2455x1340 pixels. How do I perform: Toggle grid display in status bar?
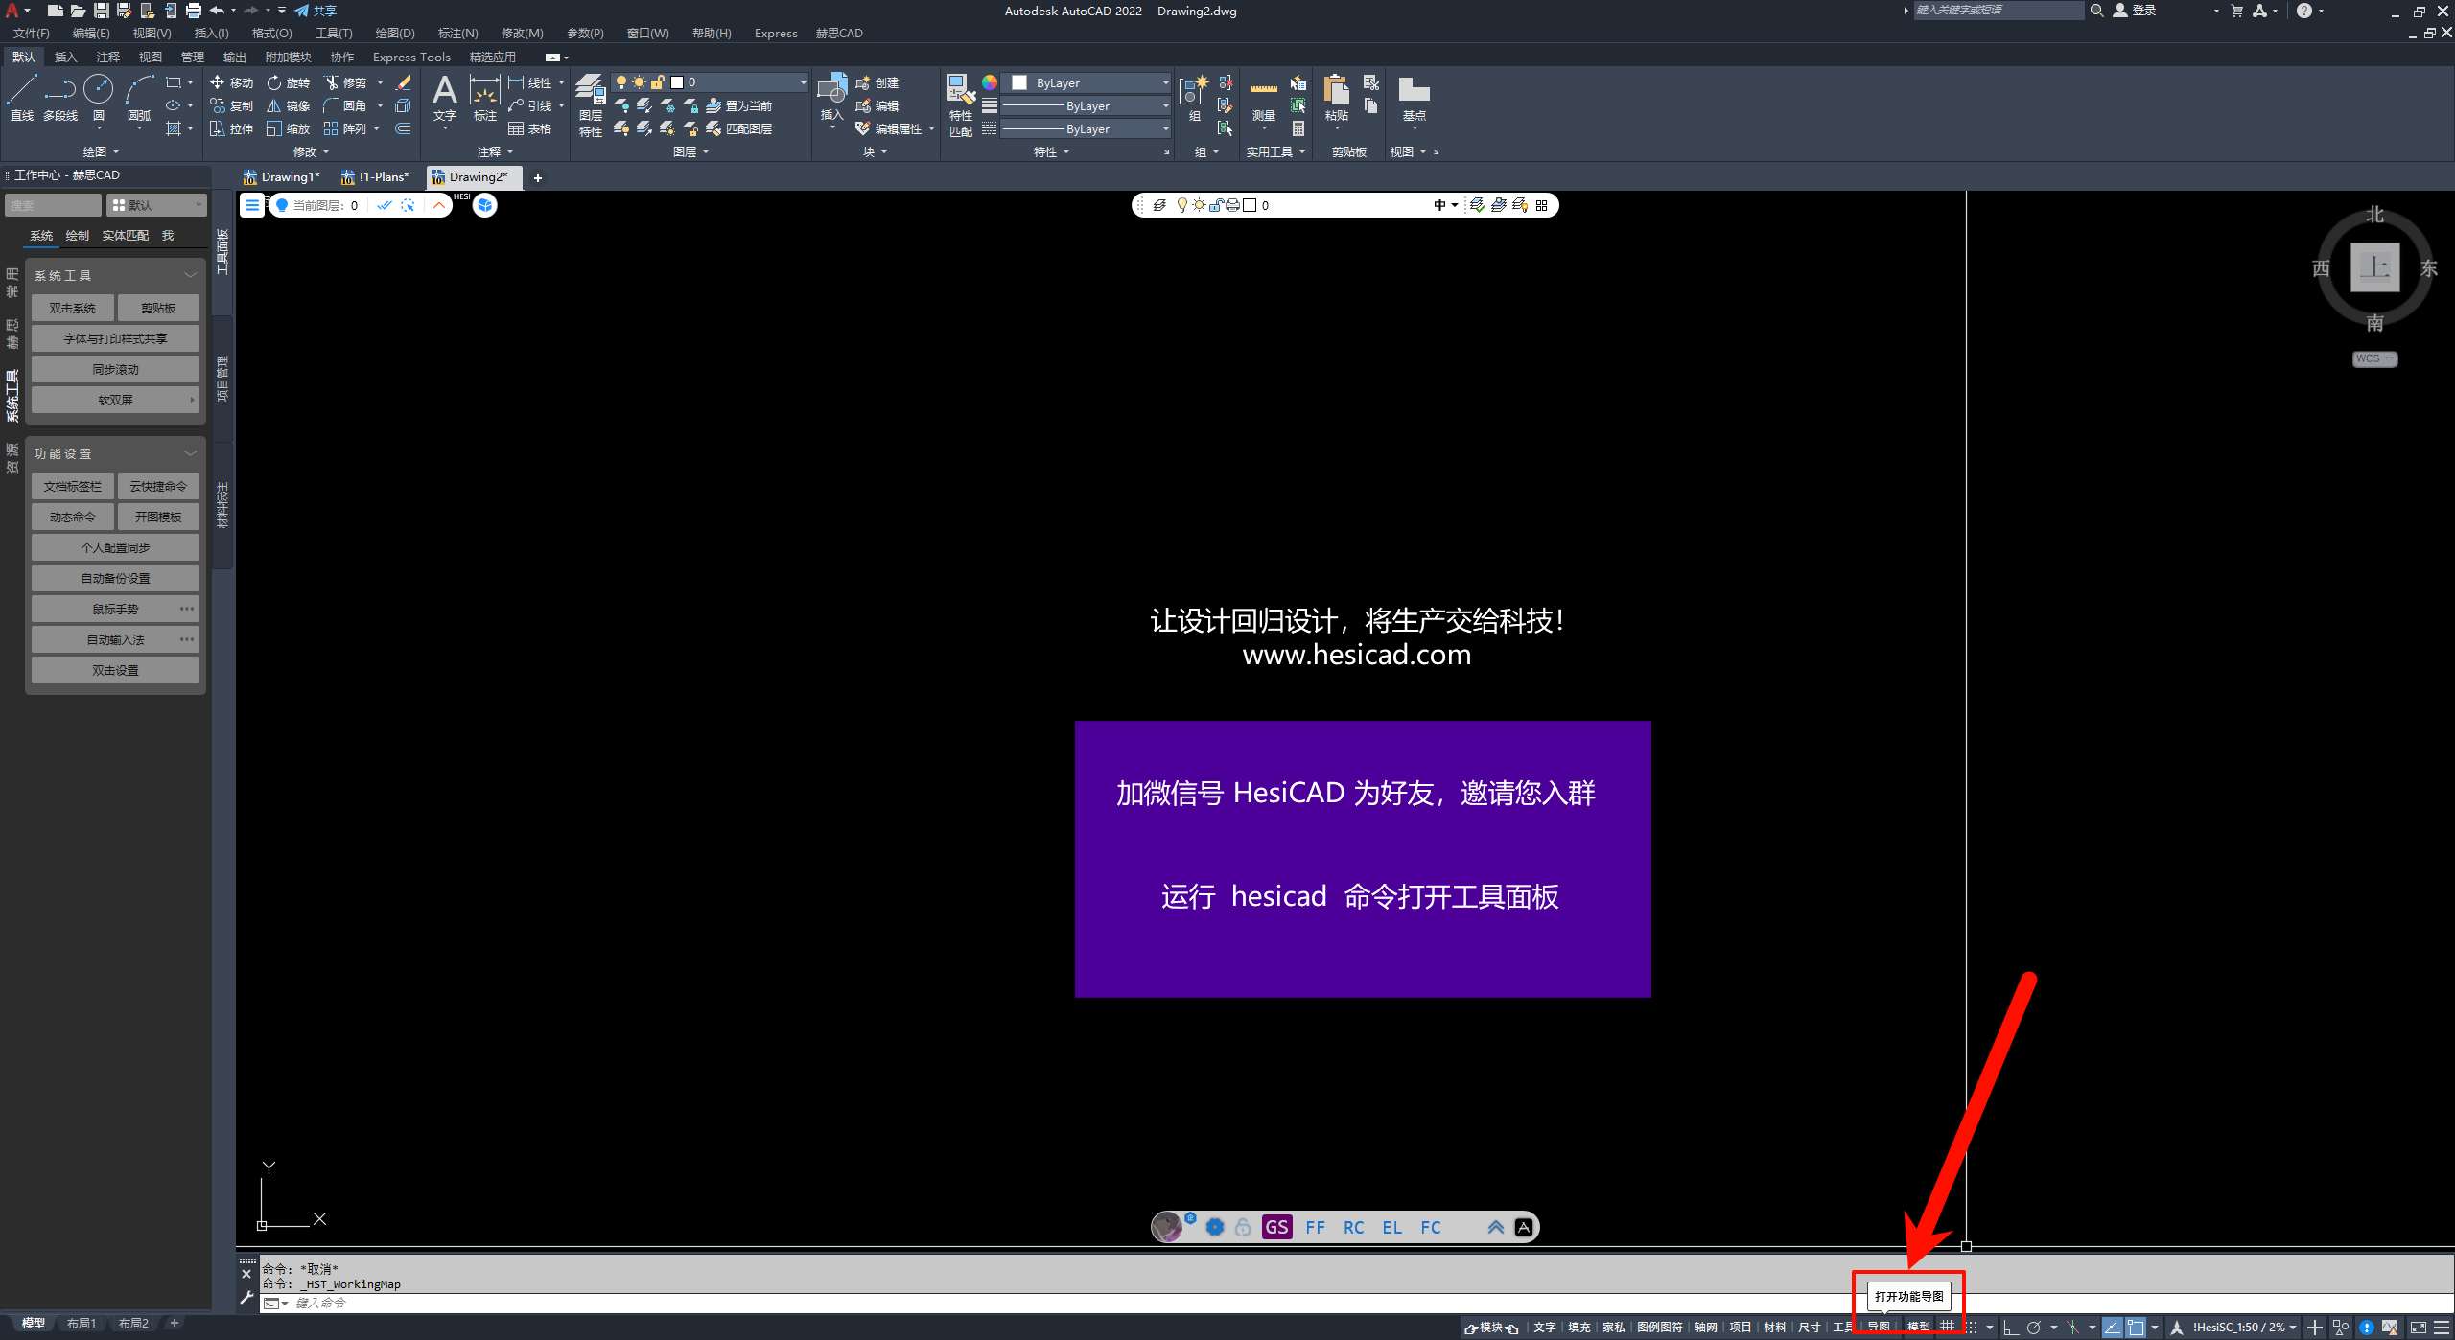[1947, 1327]
